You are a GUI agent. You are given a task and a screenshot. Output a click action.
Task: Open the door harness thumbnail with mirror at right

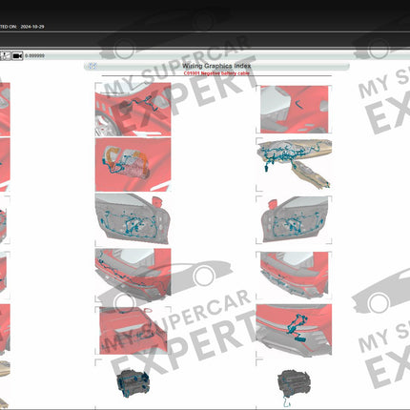point(133,219)
